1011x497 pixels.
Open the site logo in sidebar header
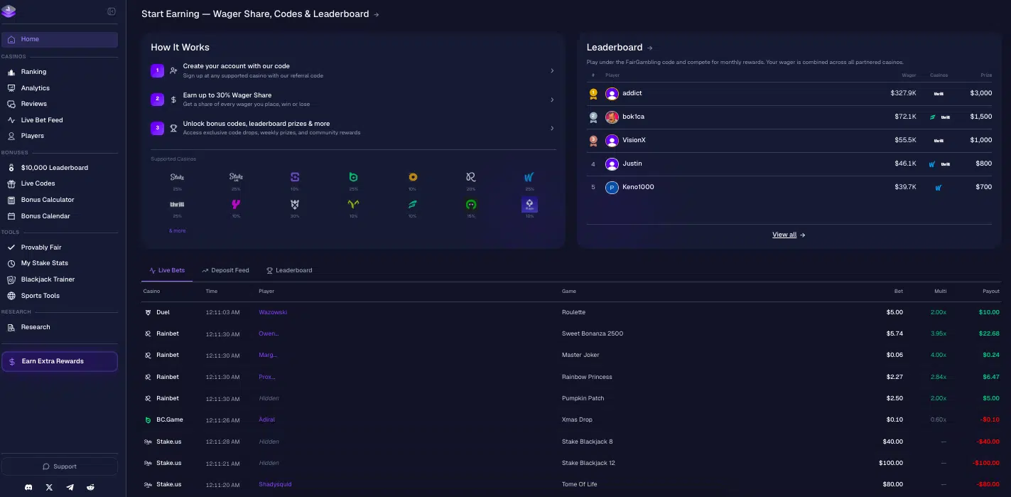[x=9, y=11]
